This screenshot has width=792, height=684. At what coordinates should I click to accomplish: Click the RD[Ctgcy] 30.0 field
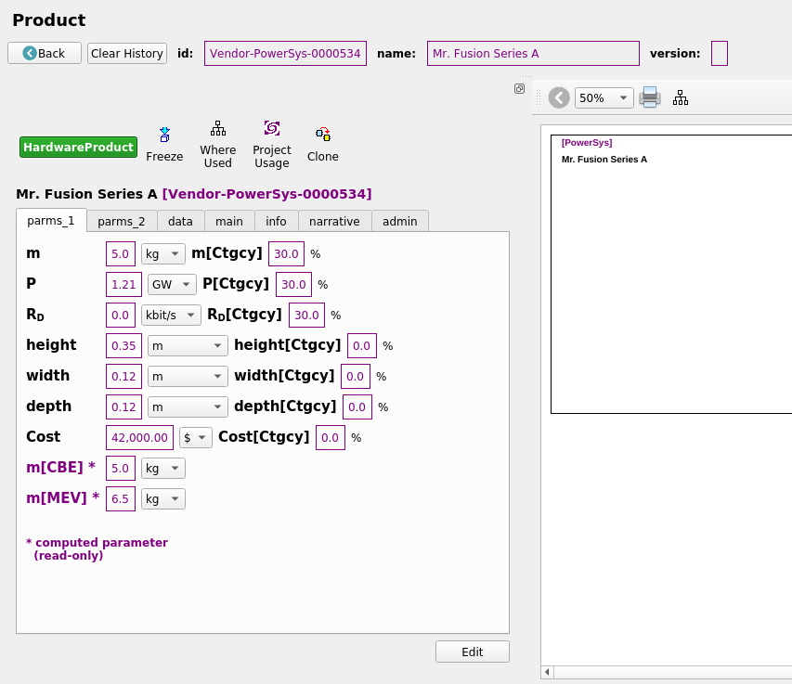click(x=306, y=315)
